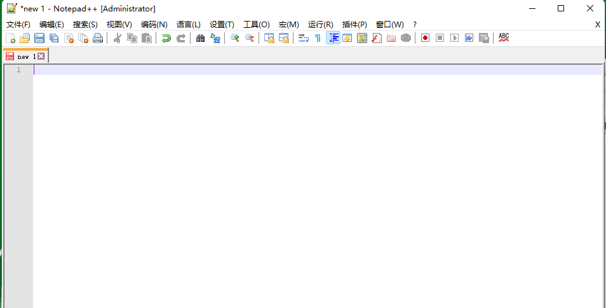Click the X at the menu bar's right end
The height and width of the screenshot is (308, 606).
[x=598, y=25]
